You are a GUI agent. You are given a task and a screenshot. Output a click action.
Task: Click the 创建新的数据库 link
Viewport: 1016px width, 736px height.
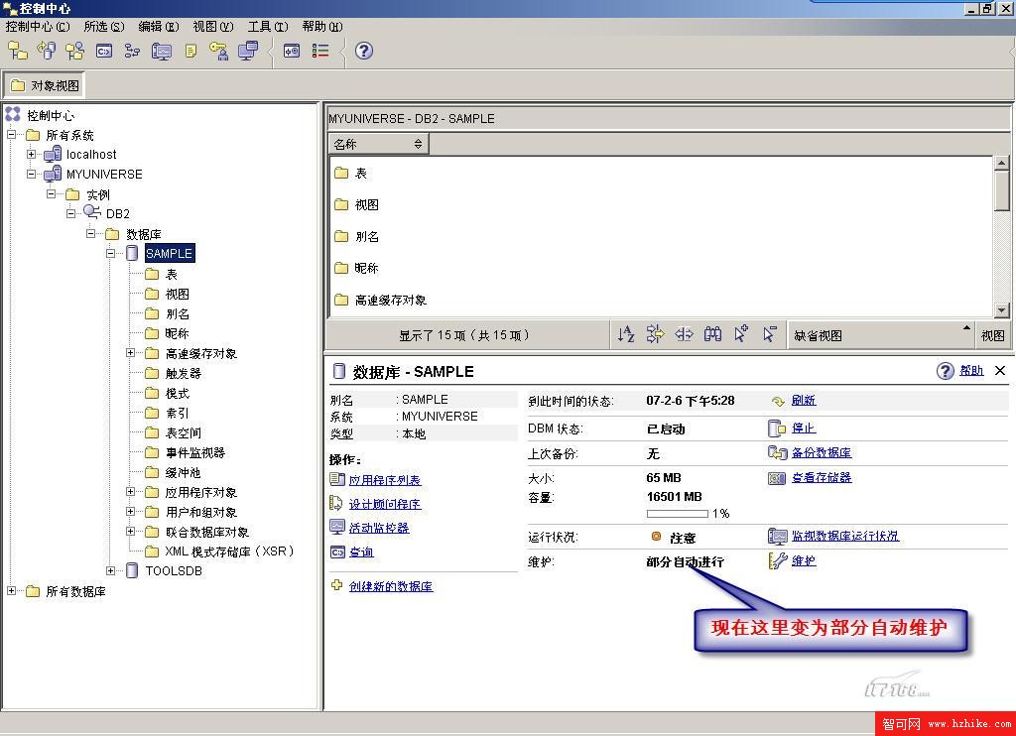pos(391,586)
